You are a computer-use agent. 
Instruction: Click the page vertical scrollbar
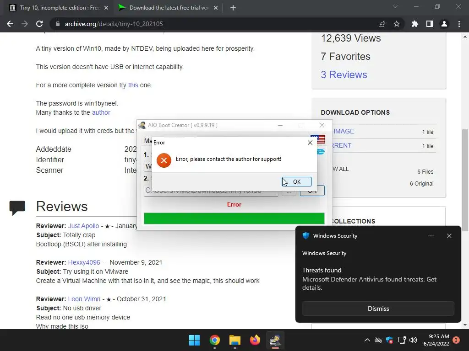click(465, 180)
